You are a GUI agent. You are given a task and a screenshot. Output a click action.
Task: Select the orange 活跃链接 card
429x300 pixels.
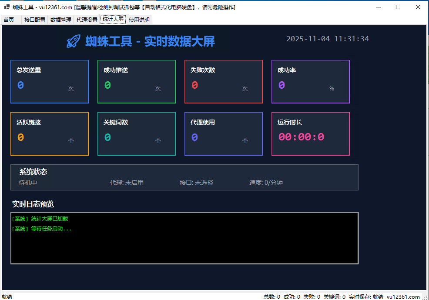pyautogui.click(x=50, y=134)
